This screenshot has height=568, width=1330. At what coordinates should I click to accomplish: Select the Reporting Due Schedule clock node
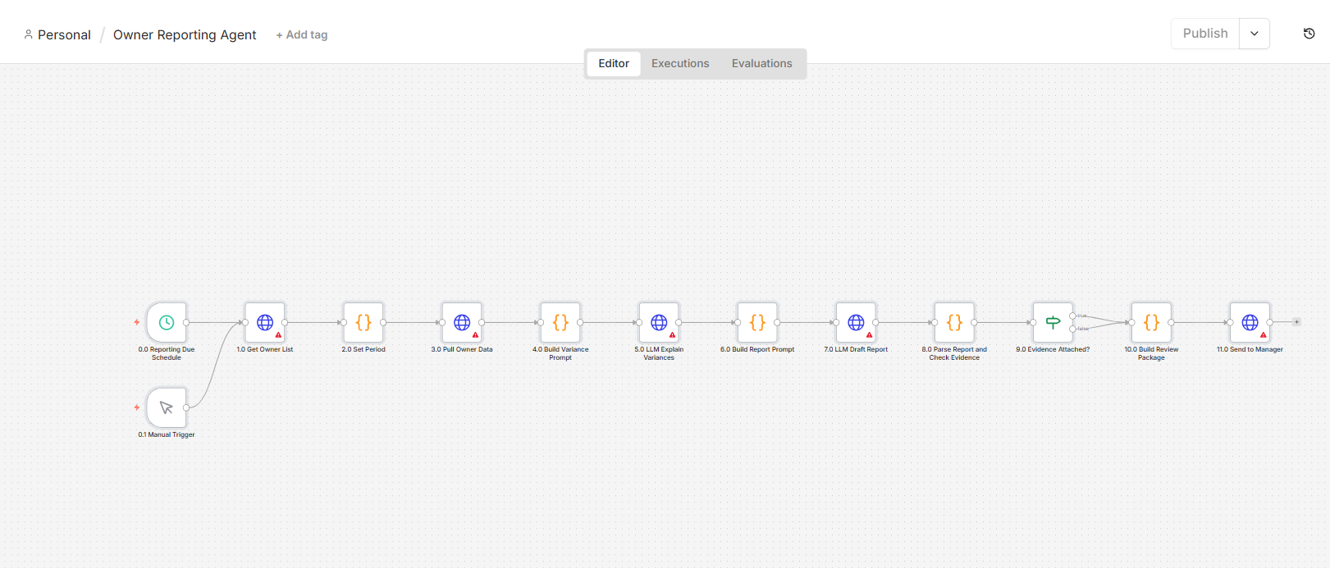(x=167, y=322)
